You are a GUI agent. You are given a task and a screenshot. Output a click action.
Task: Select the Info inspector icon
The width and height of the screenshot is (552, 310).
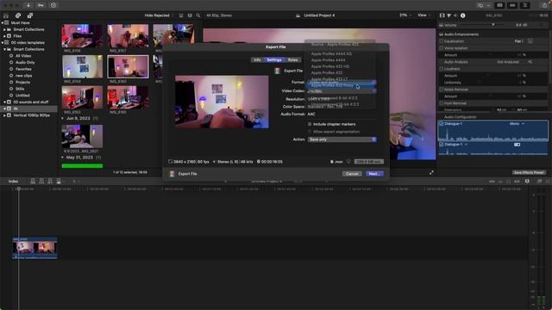[462, 15]
